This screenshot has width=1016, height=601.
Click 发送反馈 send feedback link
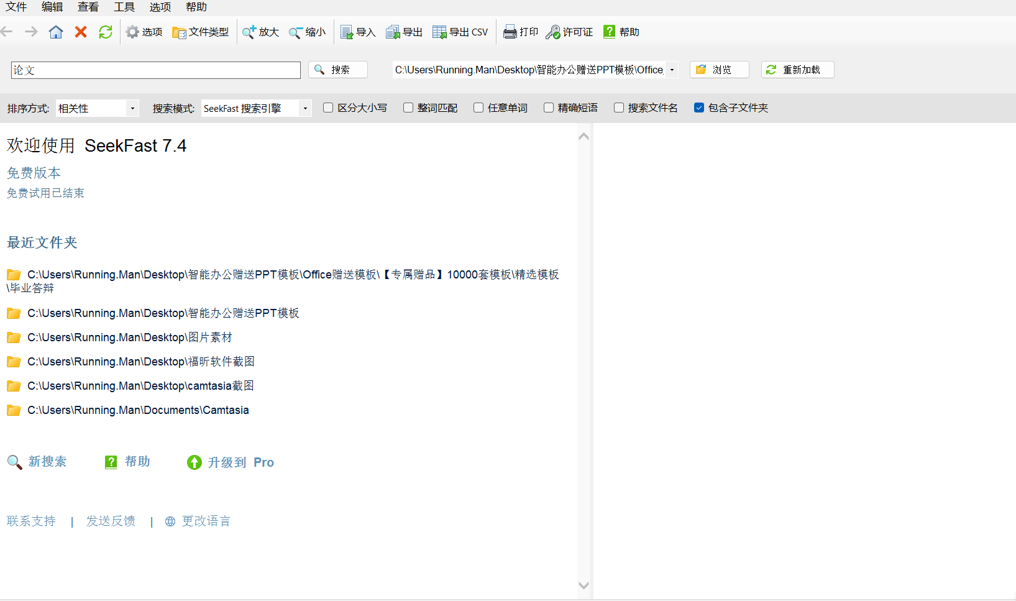click(x=111, y=521)
